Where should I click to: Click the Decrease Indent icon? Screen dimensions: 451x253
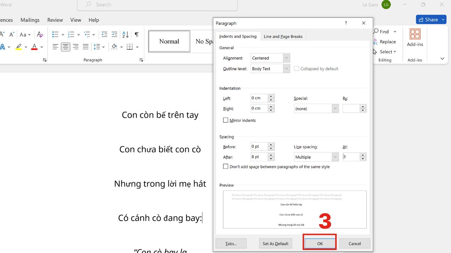[x=104, y=34]
